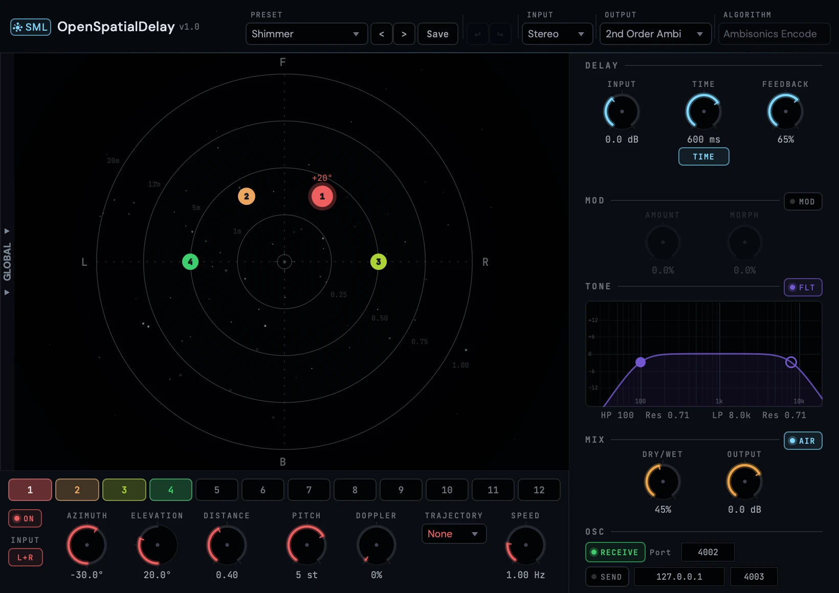This screenshot has height=593, width=839.
Task: Select source slot 8
Action: tap(355, 490)
